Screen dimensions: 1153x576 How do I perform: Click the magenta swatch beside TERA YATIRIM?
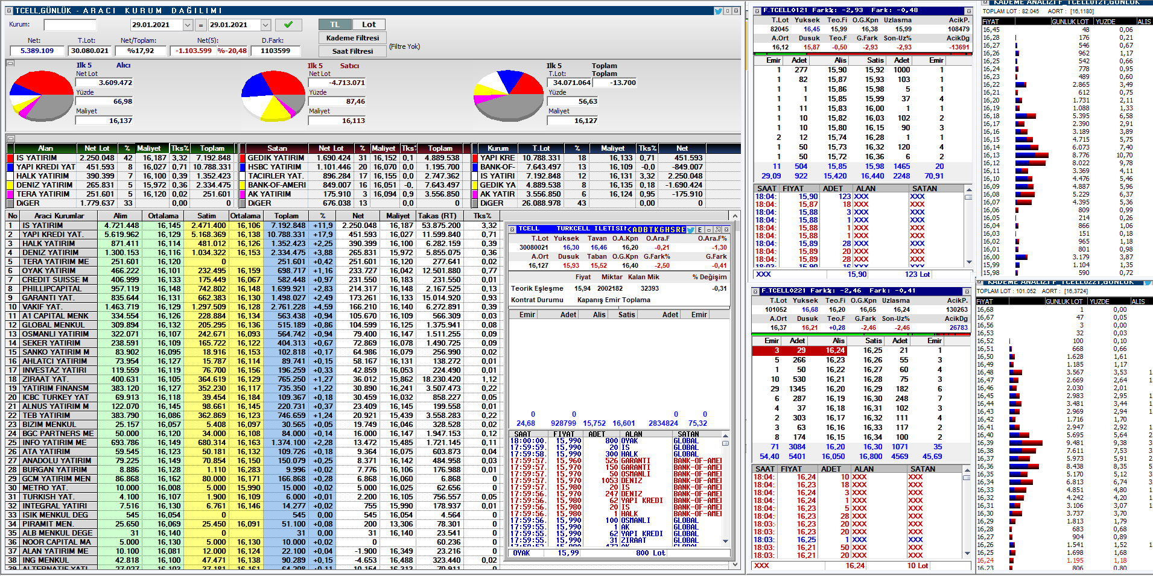[x=10, y=194]
